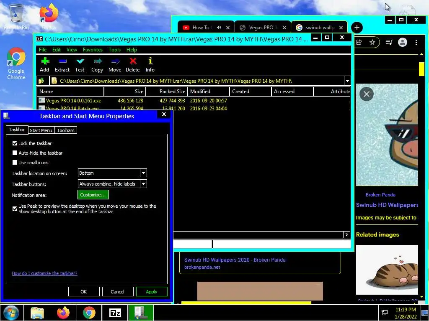Open the Tools menu in 7-Zip
This screenshot has height=321, width=429.
(x=114, y=50)
